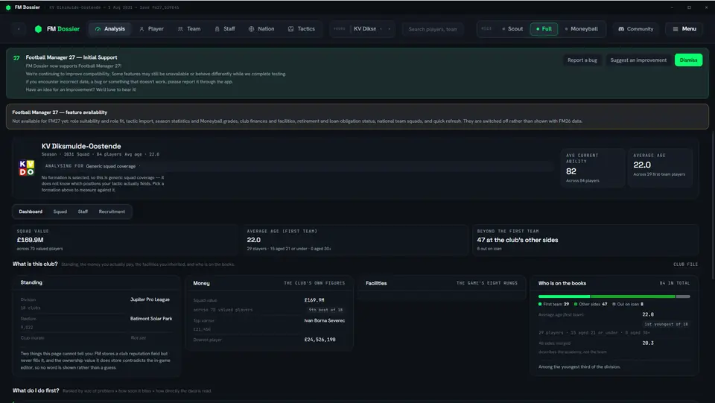Click the Facilities panel title
Image resolution: width=715 pixels, height=403 pixels.
tap(375, 283)
